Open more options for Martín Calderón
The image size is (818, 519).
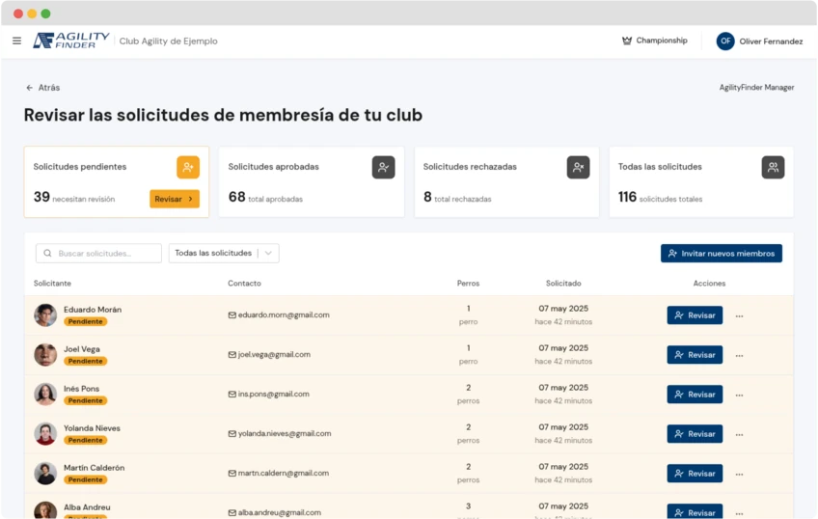(740, 474)
